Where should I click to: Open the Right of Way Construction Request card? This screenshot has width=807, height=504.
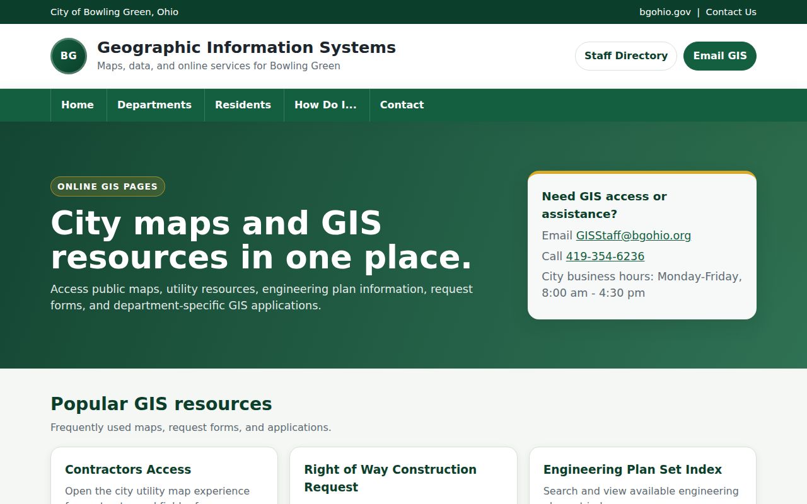[403, 476]
